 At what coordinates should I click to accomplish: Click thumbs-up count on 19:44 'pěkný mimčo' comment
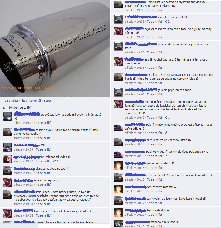(x=167, y=133)
